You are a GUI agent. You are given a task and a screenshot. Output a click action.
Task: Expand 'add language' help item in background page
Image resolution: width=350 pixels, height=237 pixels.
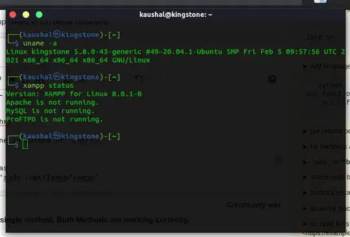click(327, 67)
